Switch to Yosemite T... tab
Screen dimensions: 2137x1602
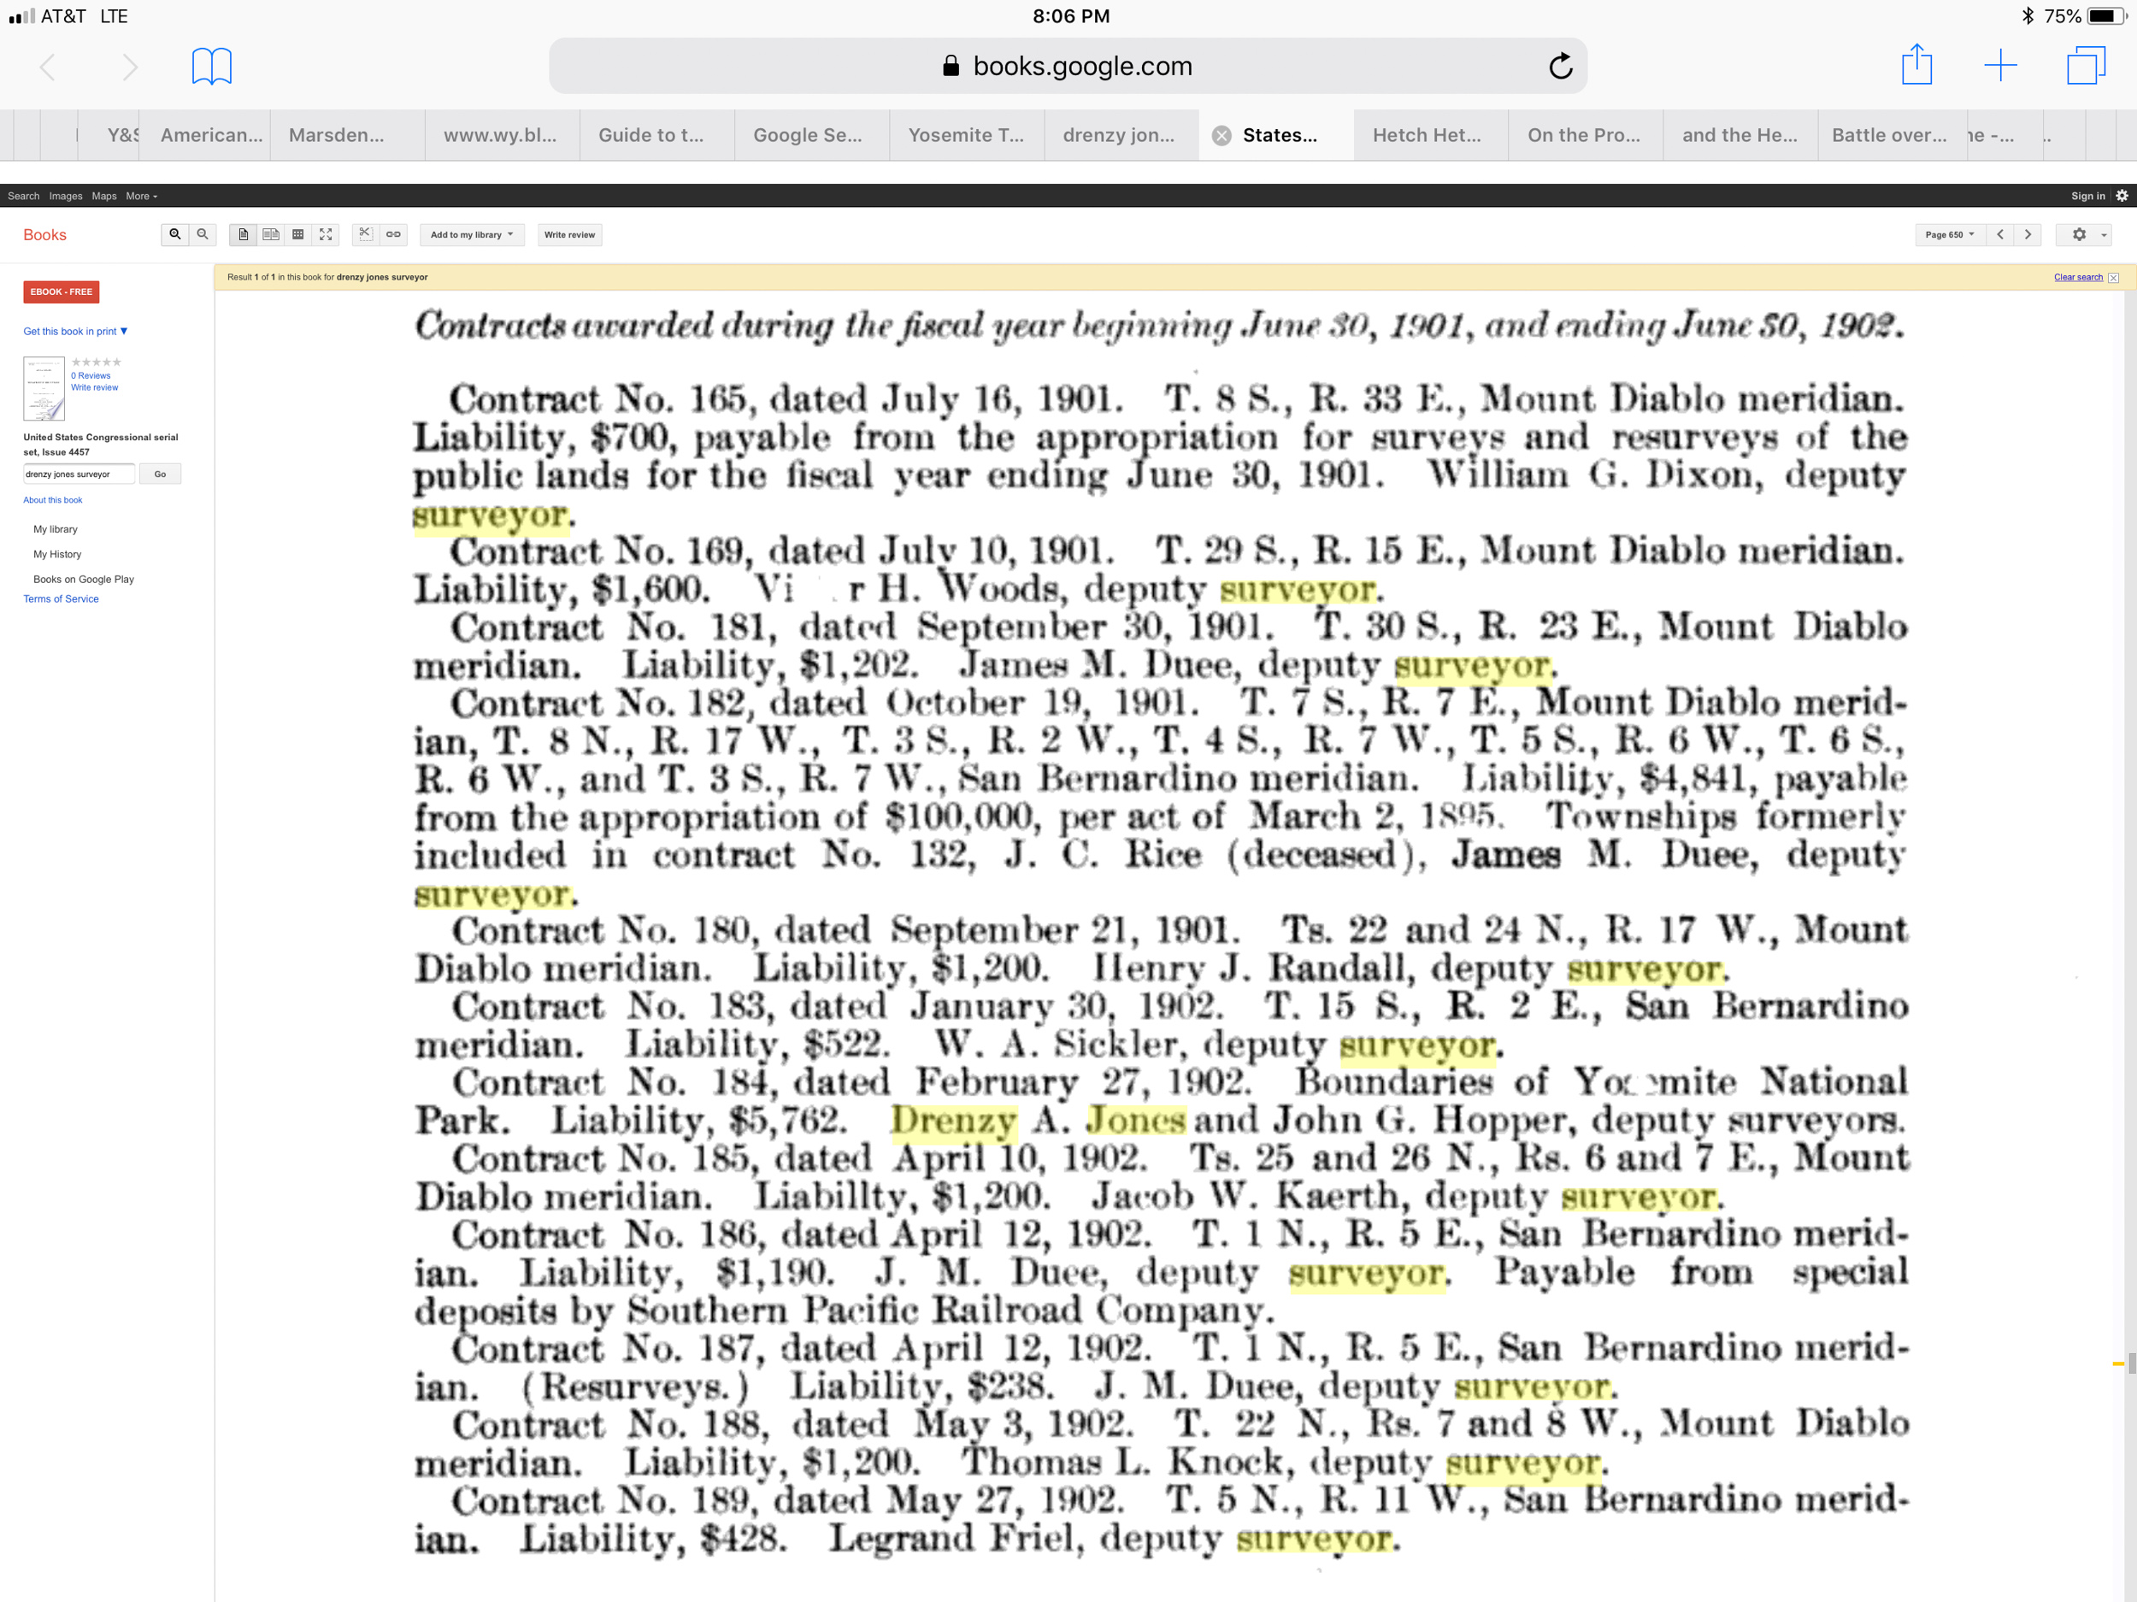[x=967, y=135]
